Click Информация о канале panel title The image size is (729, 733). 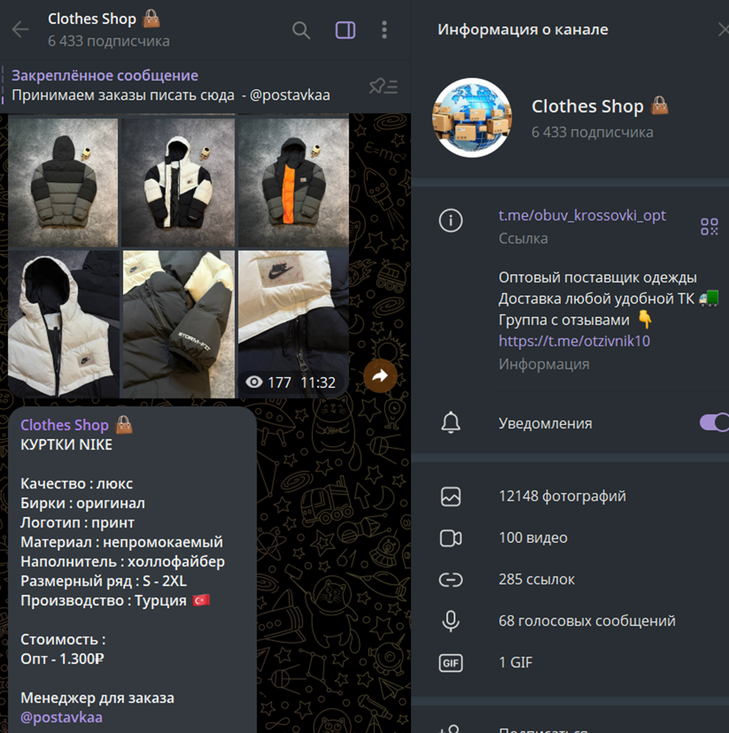[x=523, y=29]
